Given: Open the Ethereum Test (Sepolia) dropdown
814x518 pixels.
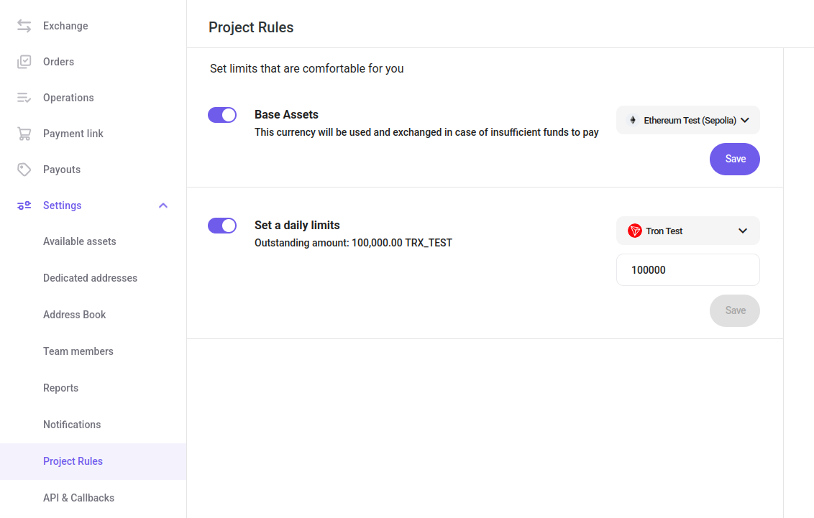Looking at the screenshot, I should pyautogui.click(x=687, y=121).
